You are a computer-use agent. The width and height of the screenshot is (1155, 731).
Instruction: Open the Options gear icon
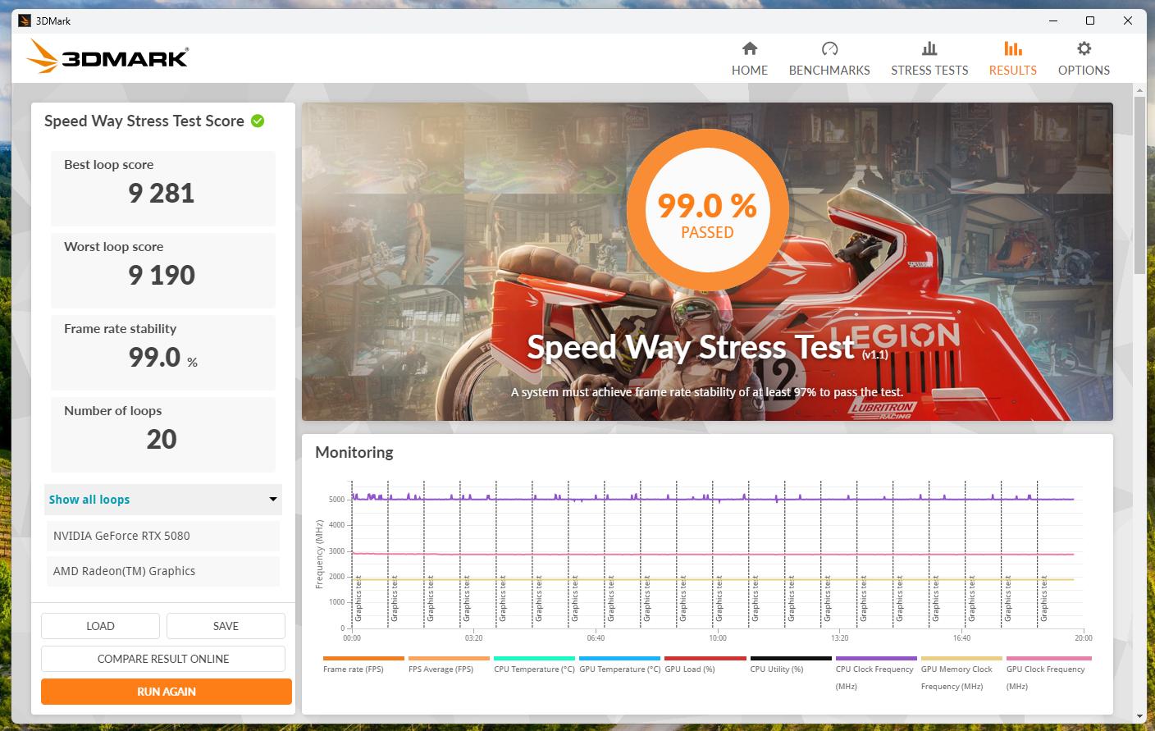1084,48
